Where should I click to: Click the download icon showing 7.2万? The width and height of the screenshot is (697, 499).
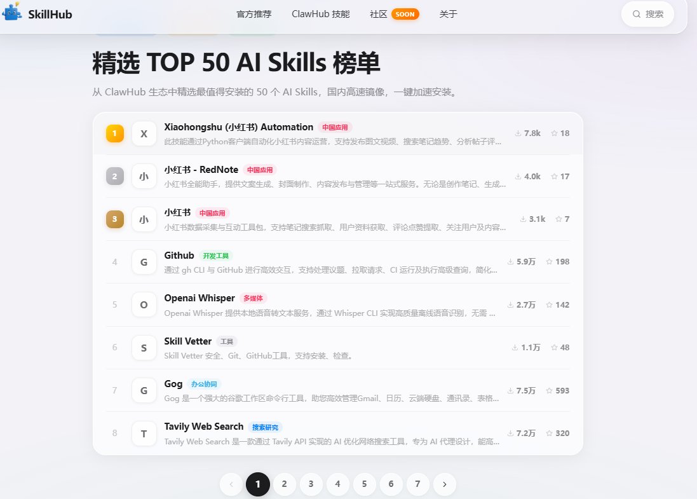coord(511,433)
